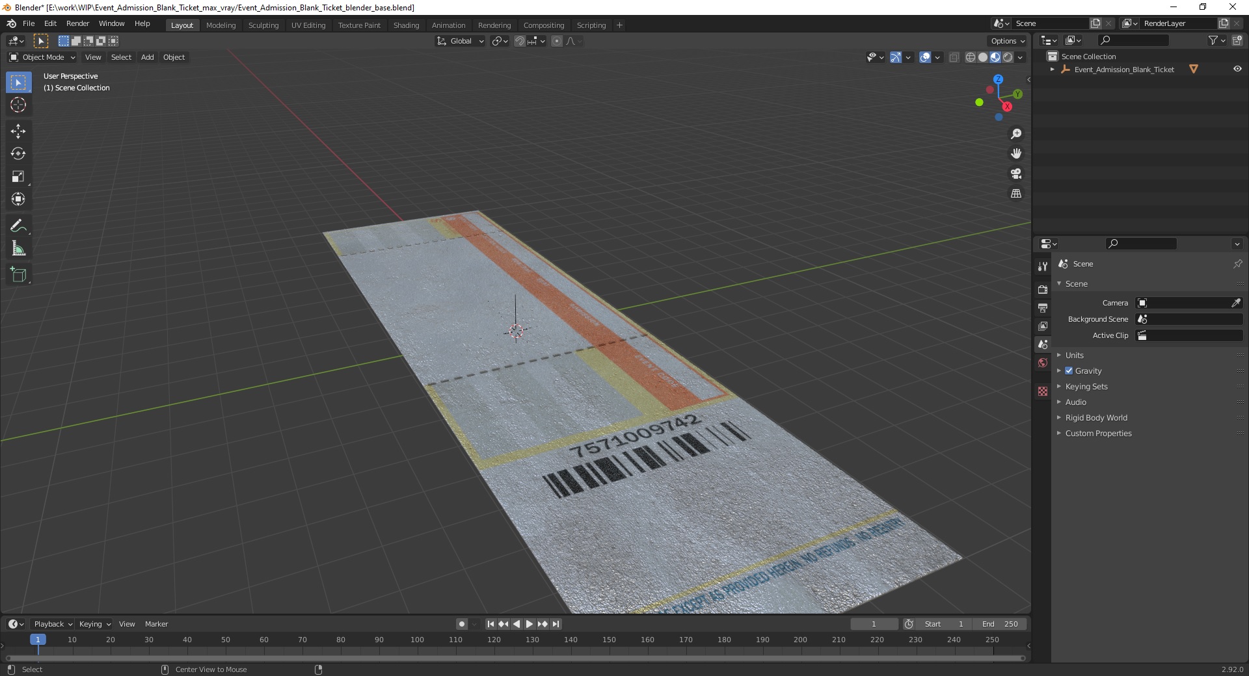
Task: Open the outliner filter dropdown
Action: click(x=1216, y=40)
